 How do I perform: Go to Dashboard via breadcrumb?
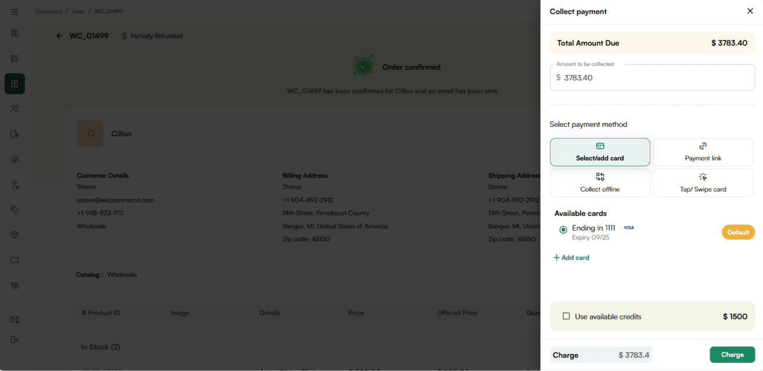tap(48, 11)
